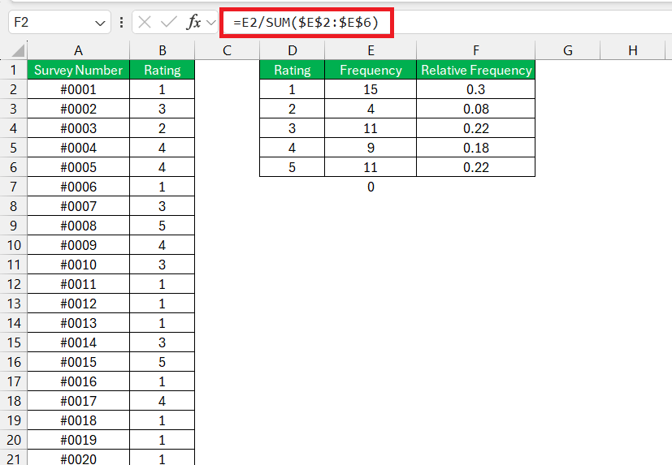
Task: Click the 'Survey Number' header cell
Action: tap(79, 70)
